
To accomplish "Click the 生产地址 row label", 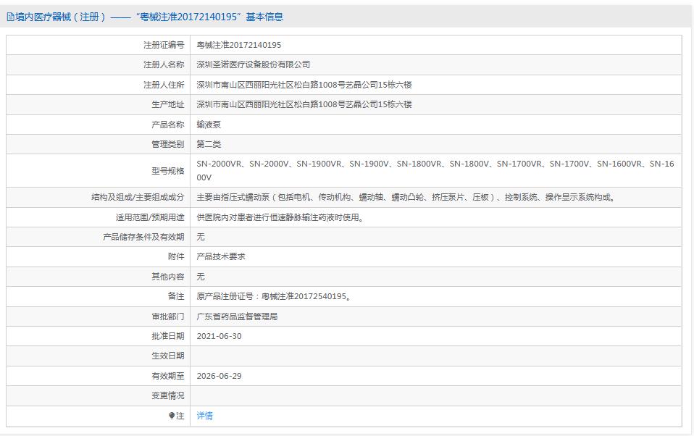I will (168, 104).
